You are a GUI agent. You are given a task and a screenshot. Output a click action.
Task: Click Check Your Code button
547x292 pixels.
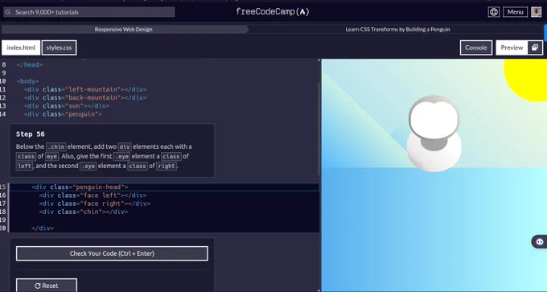(112, 253)
